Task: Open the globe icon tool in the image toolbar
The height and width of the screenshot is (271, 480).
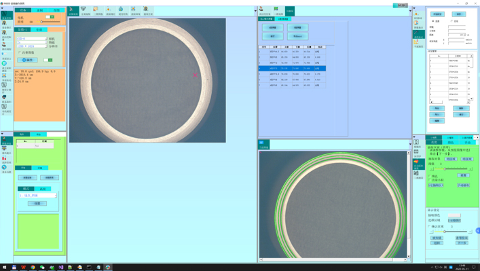Action: tap(121, 10)
